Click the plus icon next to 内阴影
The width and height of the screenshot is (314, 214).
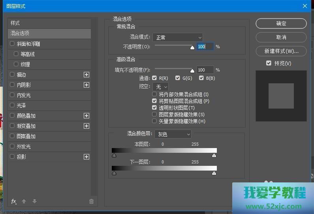[x=86, y=85]
